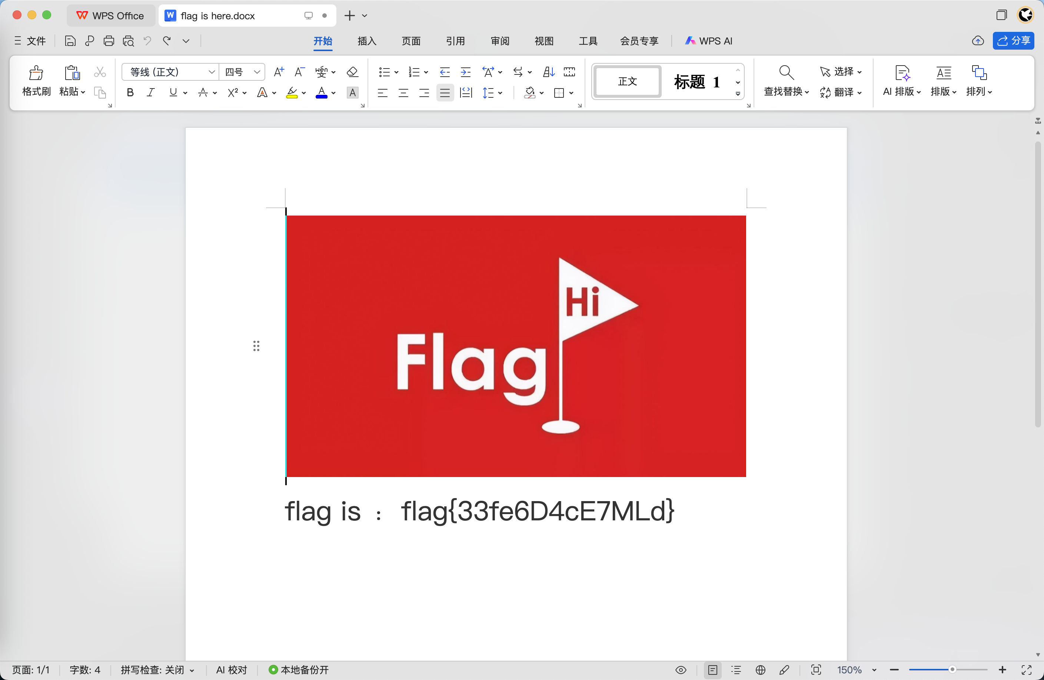Align text right icon

coord(424,93)
